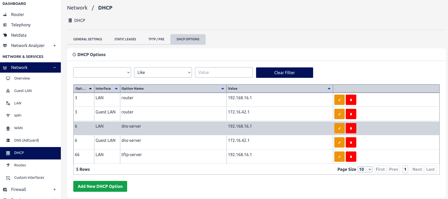
Task: Select the DHCP Options tab
Action: tap(188, 39)
